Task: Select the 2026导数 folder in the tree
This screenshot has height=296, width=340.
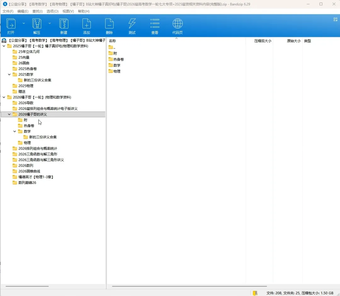Action: [23, 103]
